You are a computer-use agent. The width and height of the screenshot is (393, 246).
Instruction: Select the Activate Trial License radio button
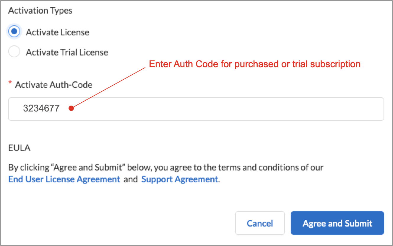pyautogui.click(x=14, y=52)
